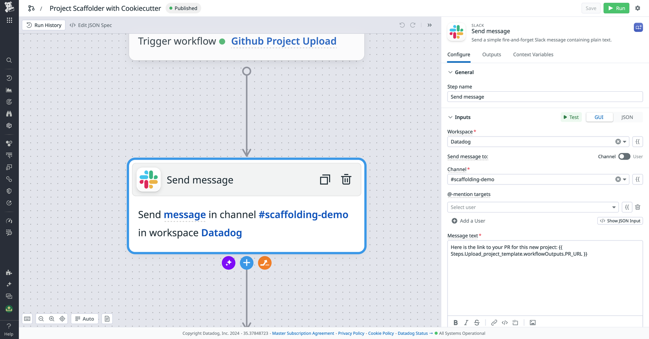
Task: Open the apps grid icon in sidebar
Action: tap(9, 20)
